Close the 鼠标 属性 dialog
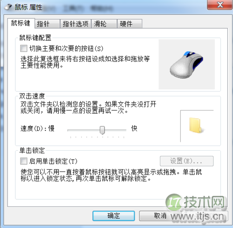The image size is (233, 228). pyautogui.click(x=220, y=5)
